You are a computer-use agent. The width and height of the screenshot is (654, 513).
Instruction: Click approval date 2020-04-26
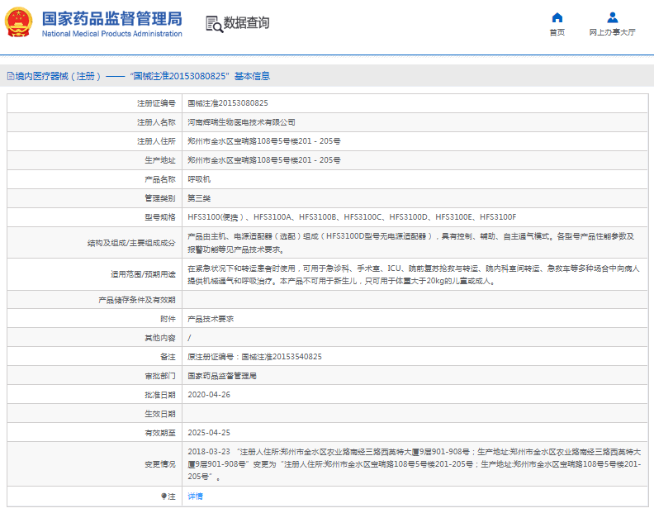pyautogui.click(x=209, y=394)
